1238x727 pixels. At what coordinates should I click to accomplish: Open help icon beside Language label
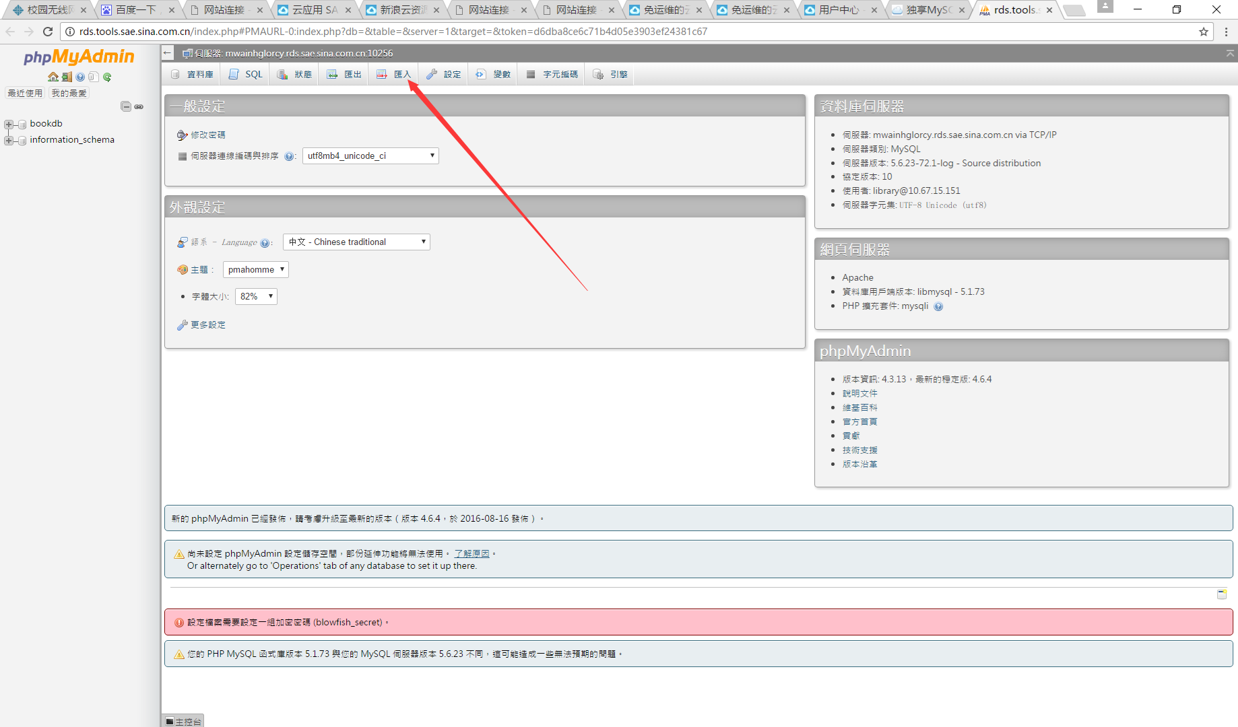(265, 243)
